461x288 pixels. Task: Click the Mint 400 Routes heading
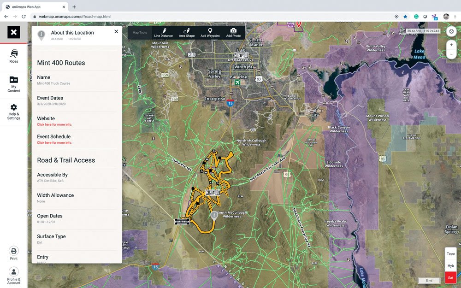pyautogui.click(x=61, y=63)
